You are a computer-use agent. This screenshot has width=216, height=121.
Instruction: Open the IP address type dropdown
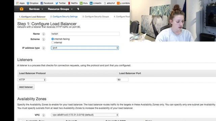[x=85, y=48]
